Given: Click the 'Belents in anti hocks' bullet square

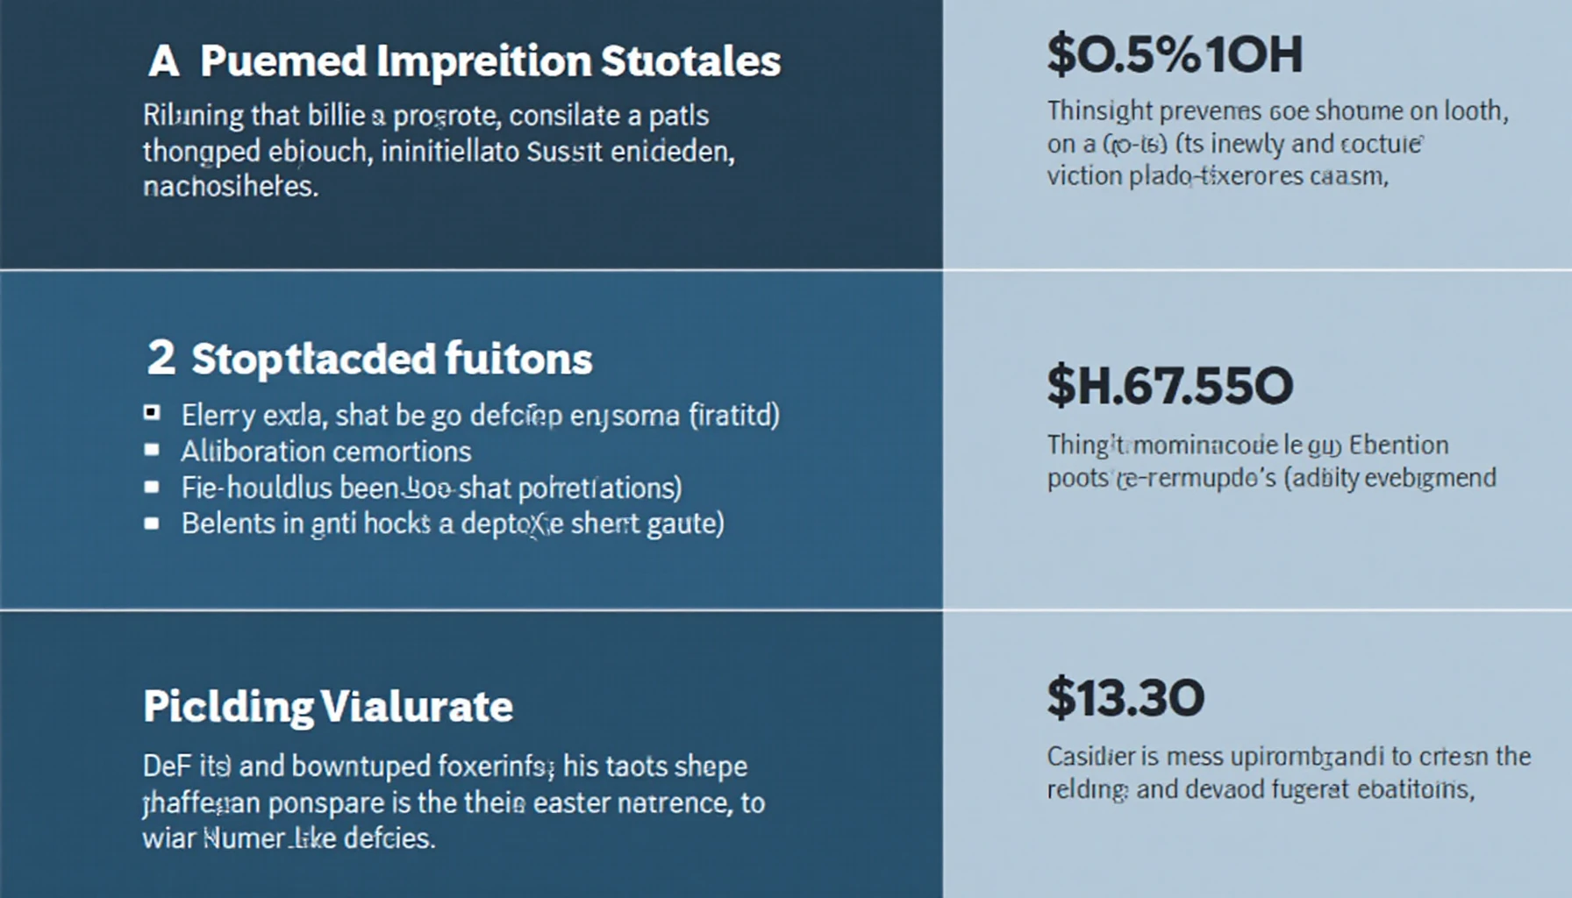Looking at the screenshot, I should point(152,524).
